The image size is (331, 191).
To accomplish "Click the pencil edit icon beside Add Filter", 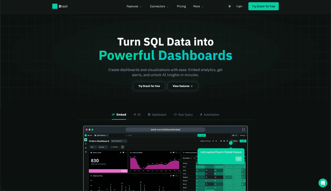I will pyautogui.click(x=122, y=147).
